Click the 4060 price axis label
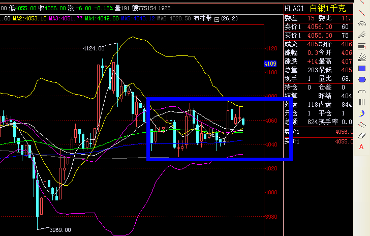Image resolution: width=370 pixels, height=236 pixels. tap(271, 121)
